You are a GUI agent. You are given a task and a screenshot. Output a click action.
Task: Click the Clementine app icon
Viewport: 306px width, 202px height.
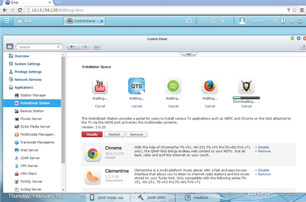[x=93, y=176]
